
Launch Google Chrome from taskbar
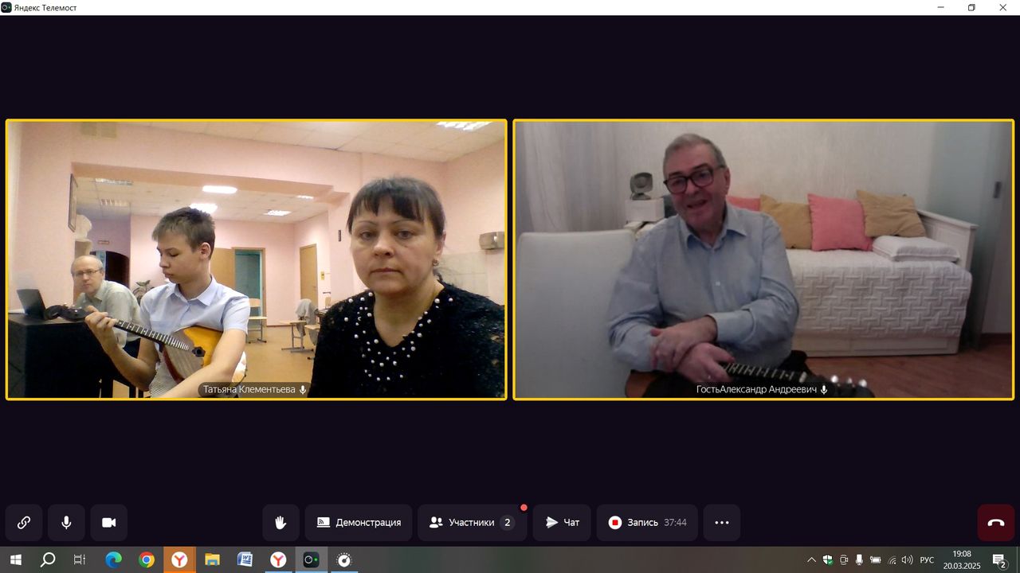pos(147,560)
